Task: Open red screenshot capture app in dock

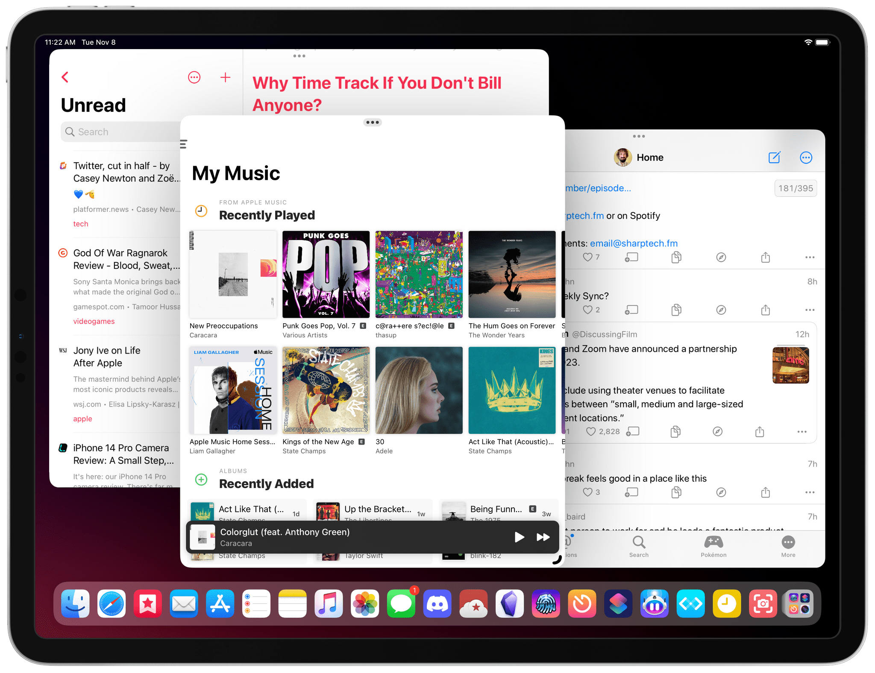Action: (x=763, y=603)
